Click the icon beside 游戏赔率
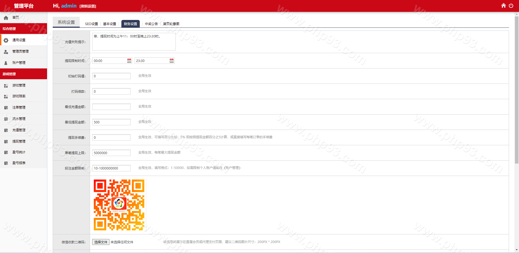Screen dimensions: 519x253 6,96
